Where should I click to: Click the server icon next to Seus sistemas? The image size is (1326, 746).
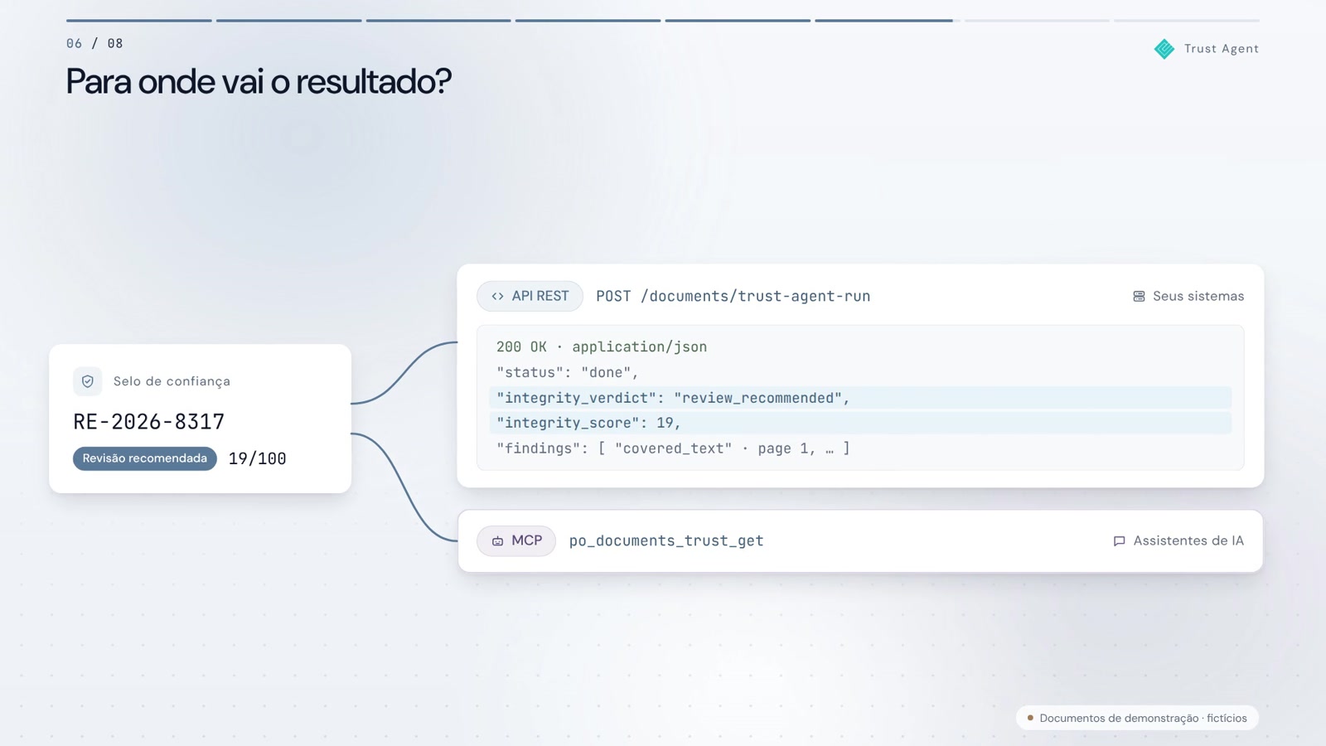[x=1139, y=296]
